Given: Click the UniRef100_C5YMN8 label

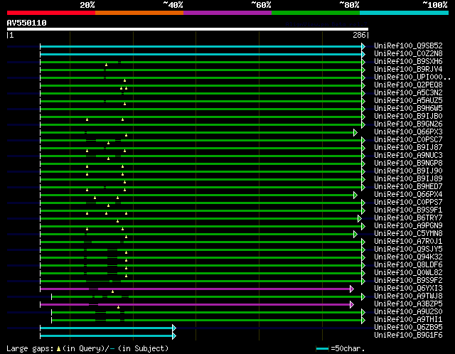Looking at the screenshot, I should pos(408,234).
